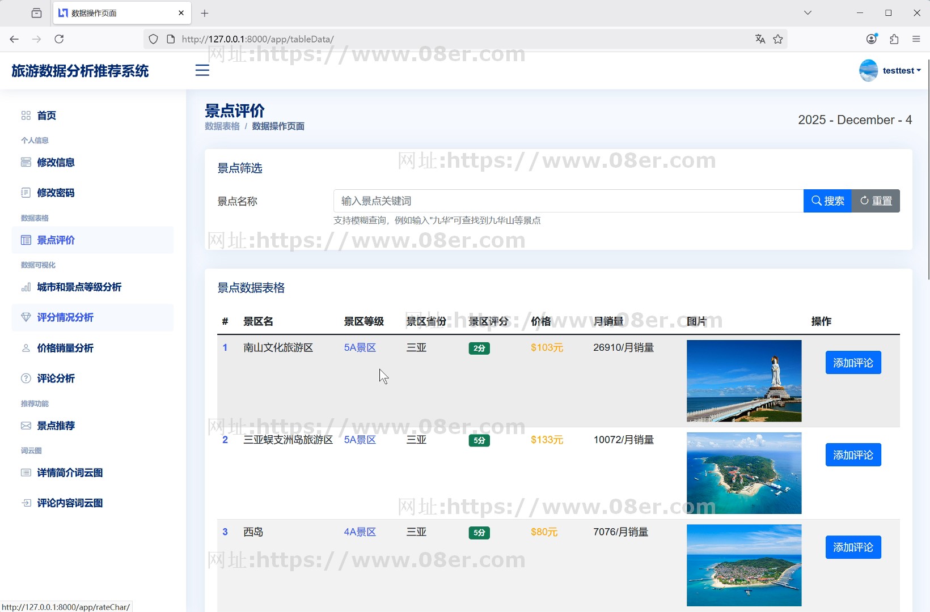Click the 评论分析 question mark icon
This screenshot has height=612, width=930.
(x=26, y=378)
